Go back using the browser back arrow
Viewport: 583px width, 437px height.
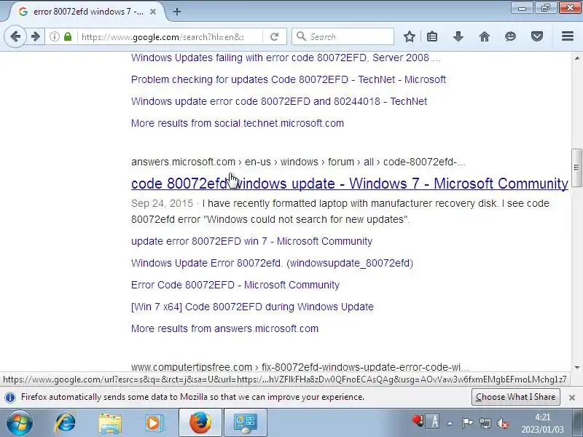click(x=15, y=36)
